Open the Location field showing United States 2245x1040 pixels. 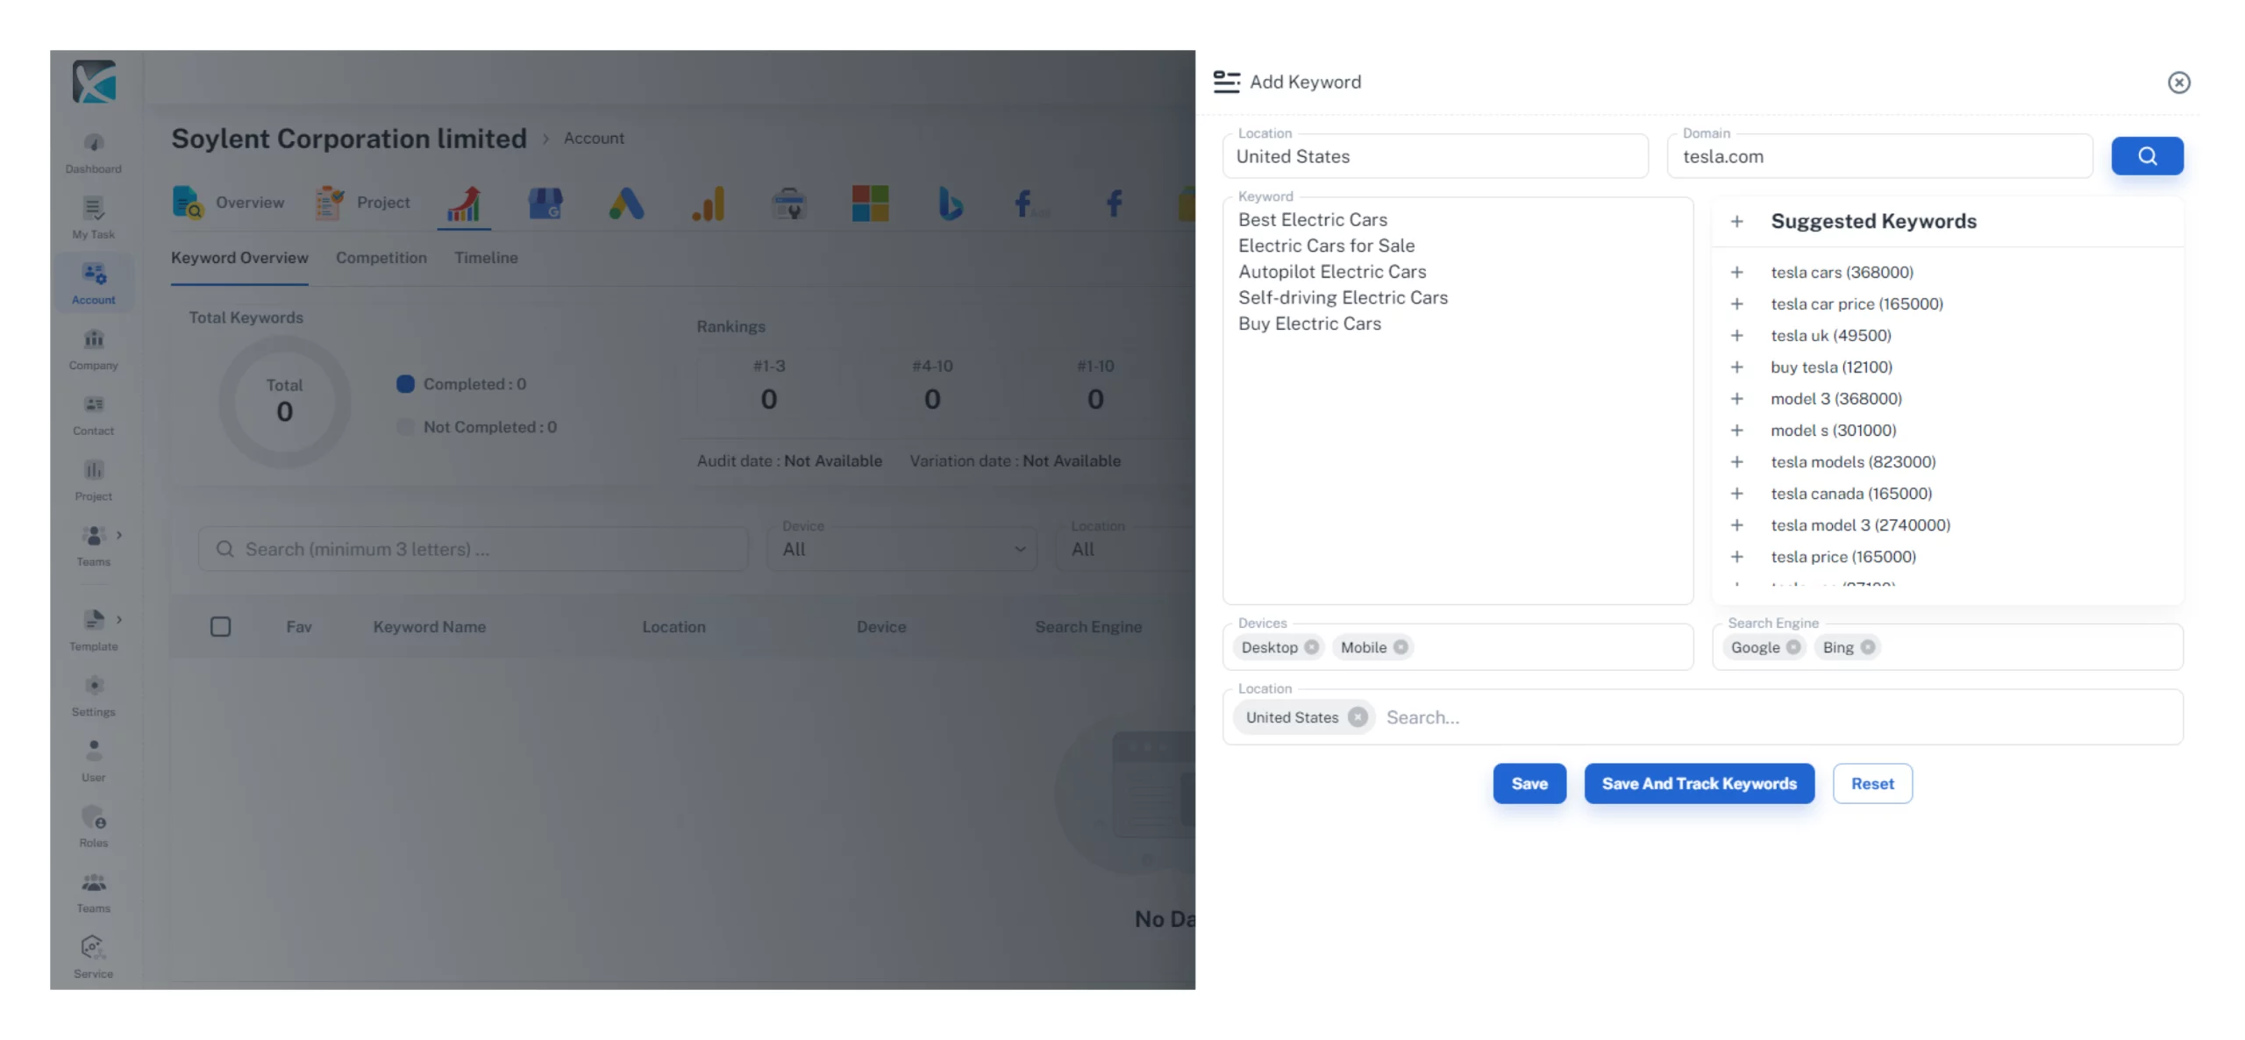(x=1436, y=156)
